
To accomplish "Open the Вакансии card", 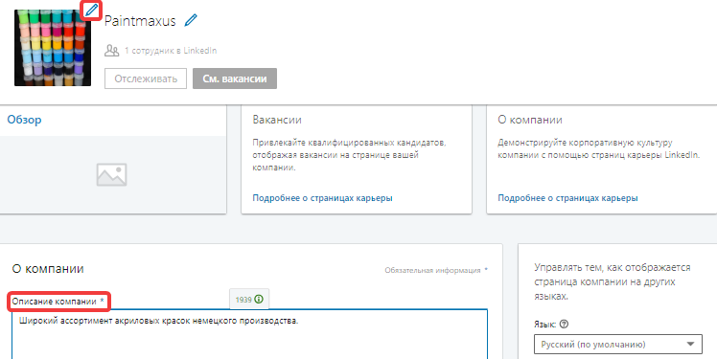I will point(357,160).
